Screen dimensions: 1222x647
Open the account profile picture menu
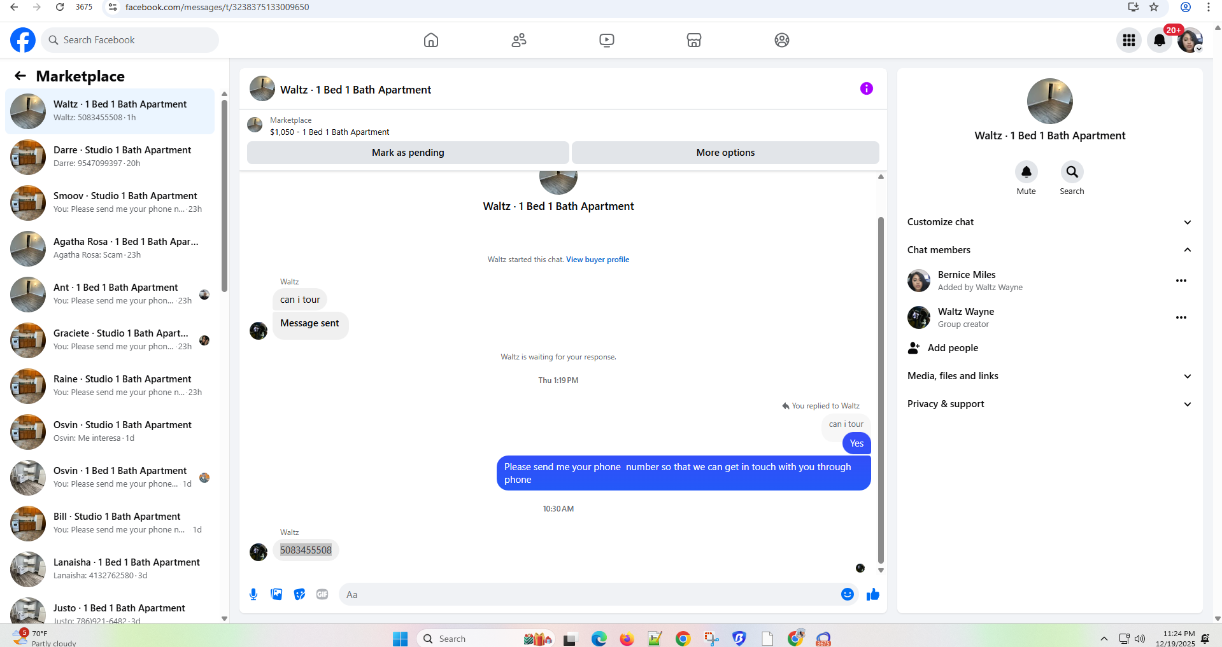(x=1190, y=40)
